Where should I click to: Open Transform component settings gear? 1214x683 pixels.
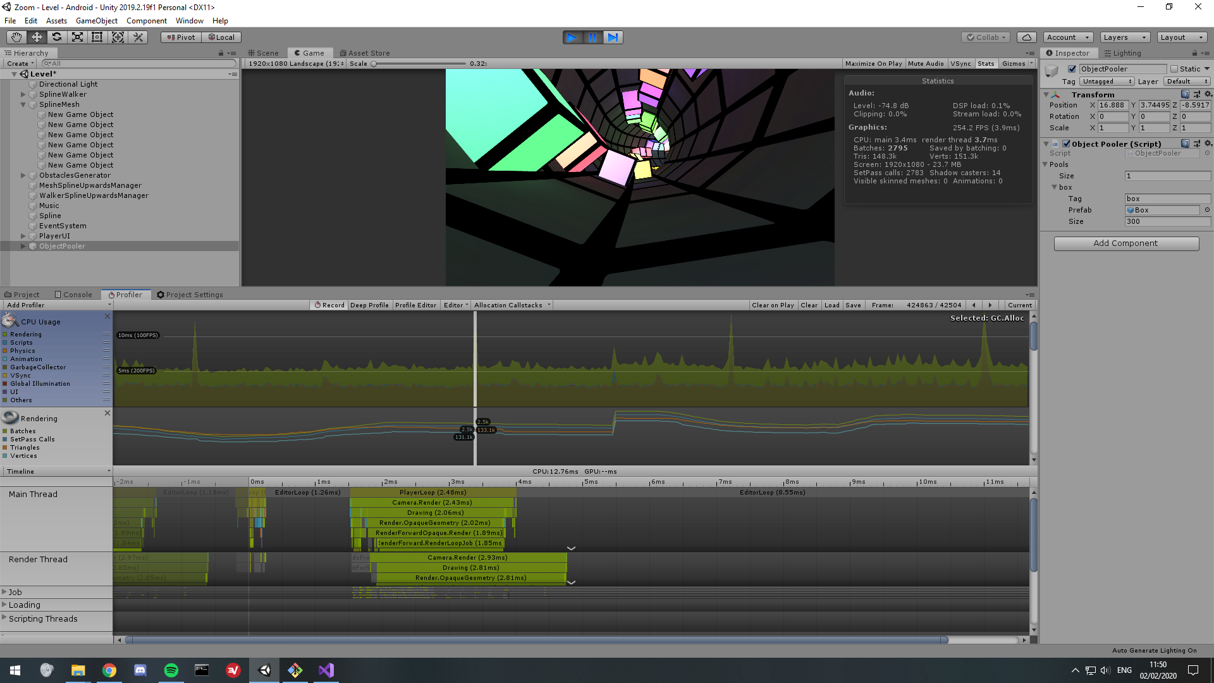tap(1208, 94)
